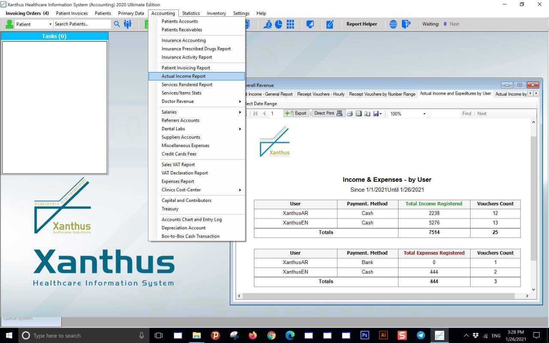Open Telegram from the Windows taskbar
549x343 pixels.
point(421,335)
